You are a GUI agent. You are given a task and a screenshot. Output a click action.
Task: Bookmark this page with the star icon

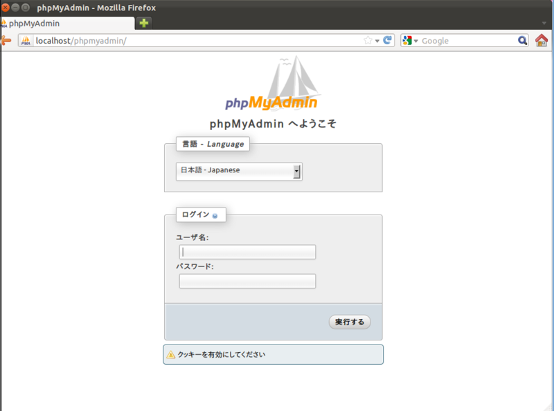pyautogui.click(x=368, y=40)
